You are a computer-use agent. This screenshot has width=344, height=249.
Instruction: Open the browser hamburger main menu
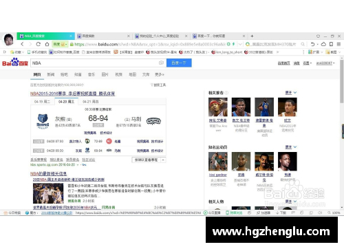(x=338, y=44)
